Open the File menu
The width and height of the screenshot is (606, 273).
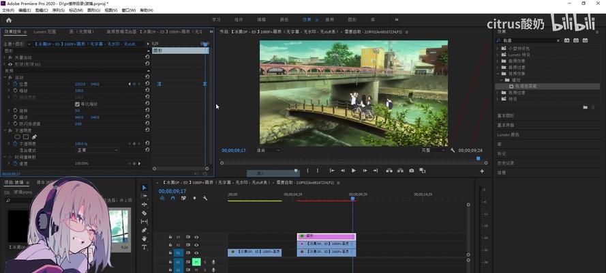(8, 10)
